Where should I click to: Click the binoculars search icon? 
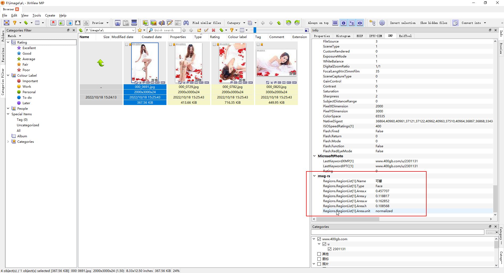[x=186, y=23]
